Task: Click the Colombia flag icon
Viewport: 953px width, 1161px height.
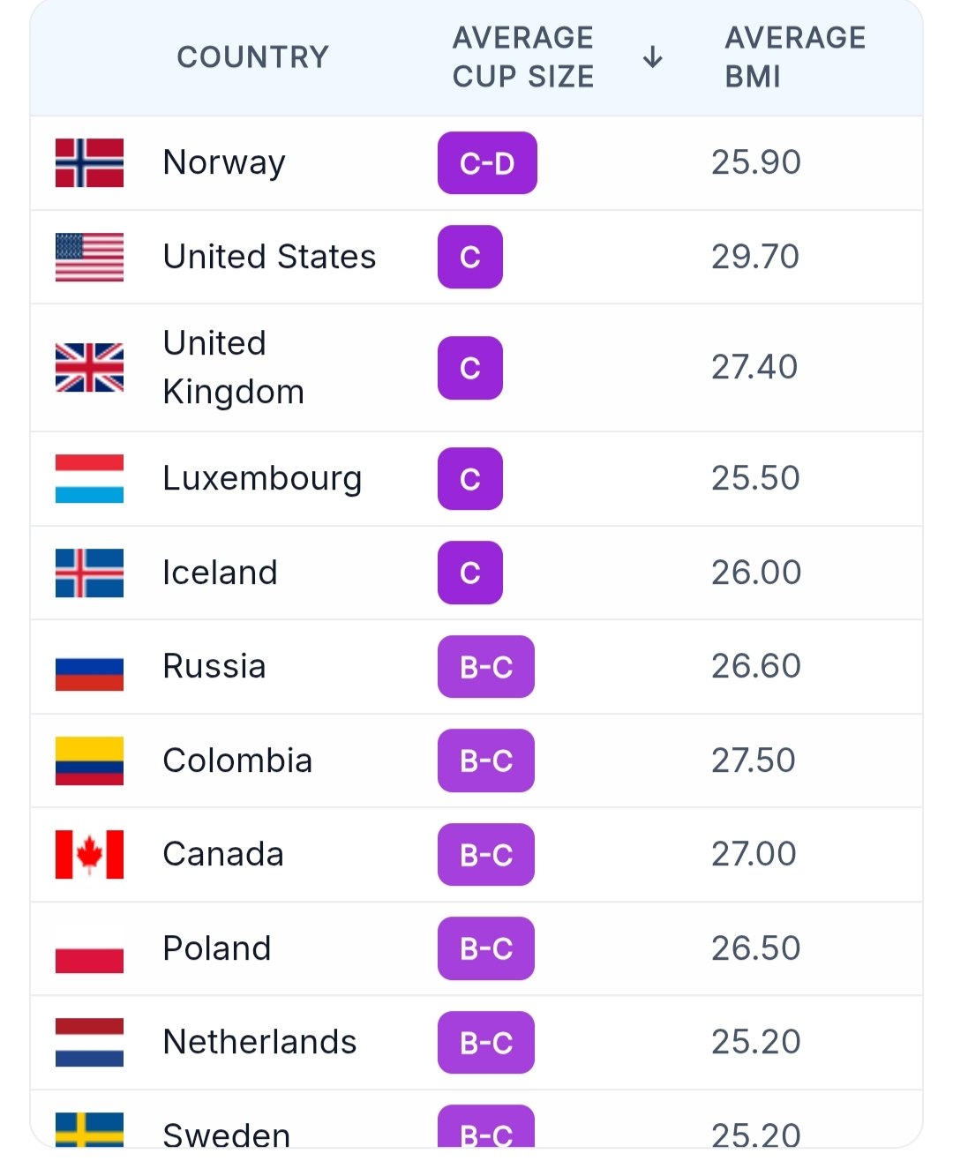Action: [x=89, y=761]
